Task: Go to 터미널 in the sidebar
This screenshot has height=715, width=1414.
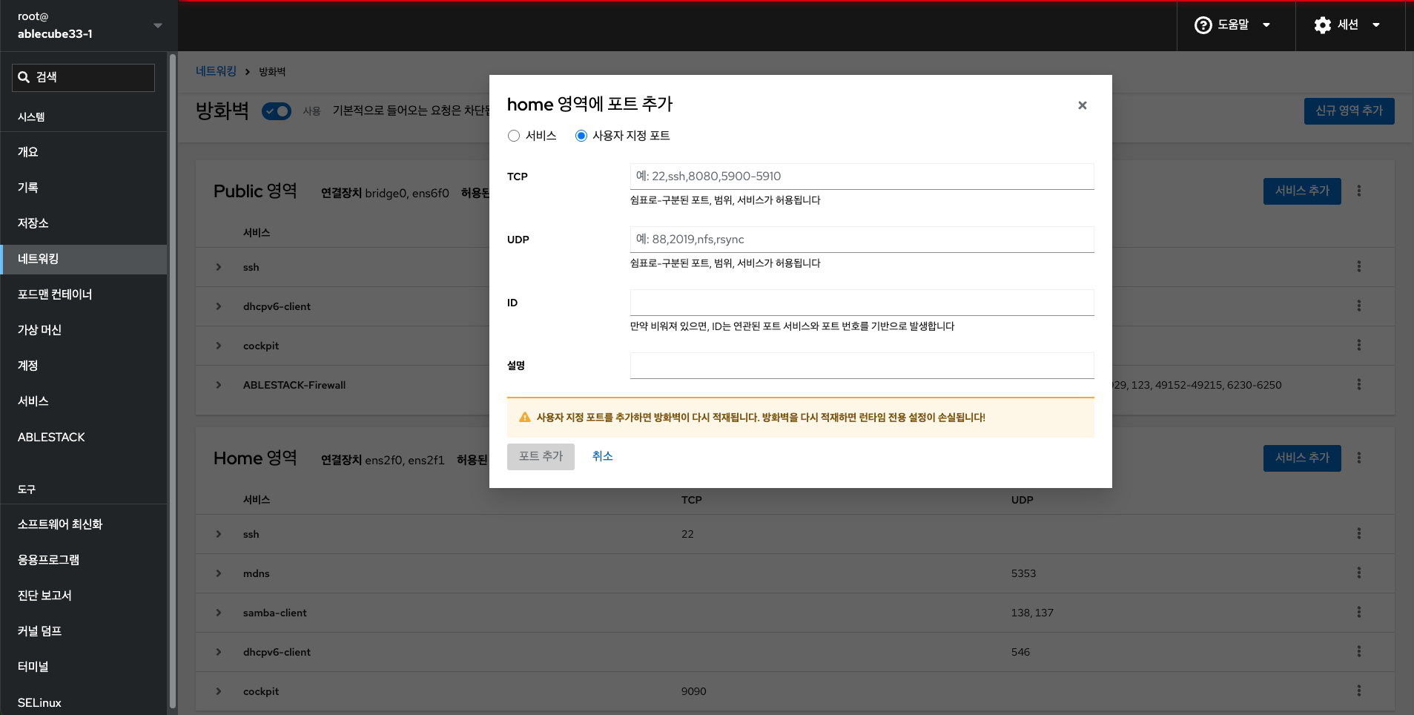Action: [33, 667]
